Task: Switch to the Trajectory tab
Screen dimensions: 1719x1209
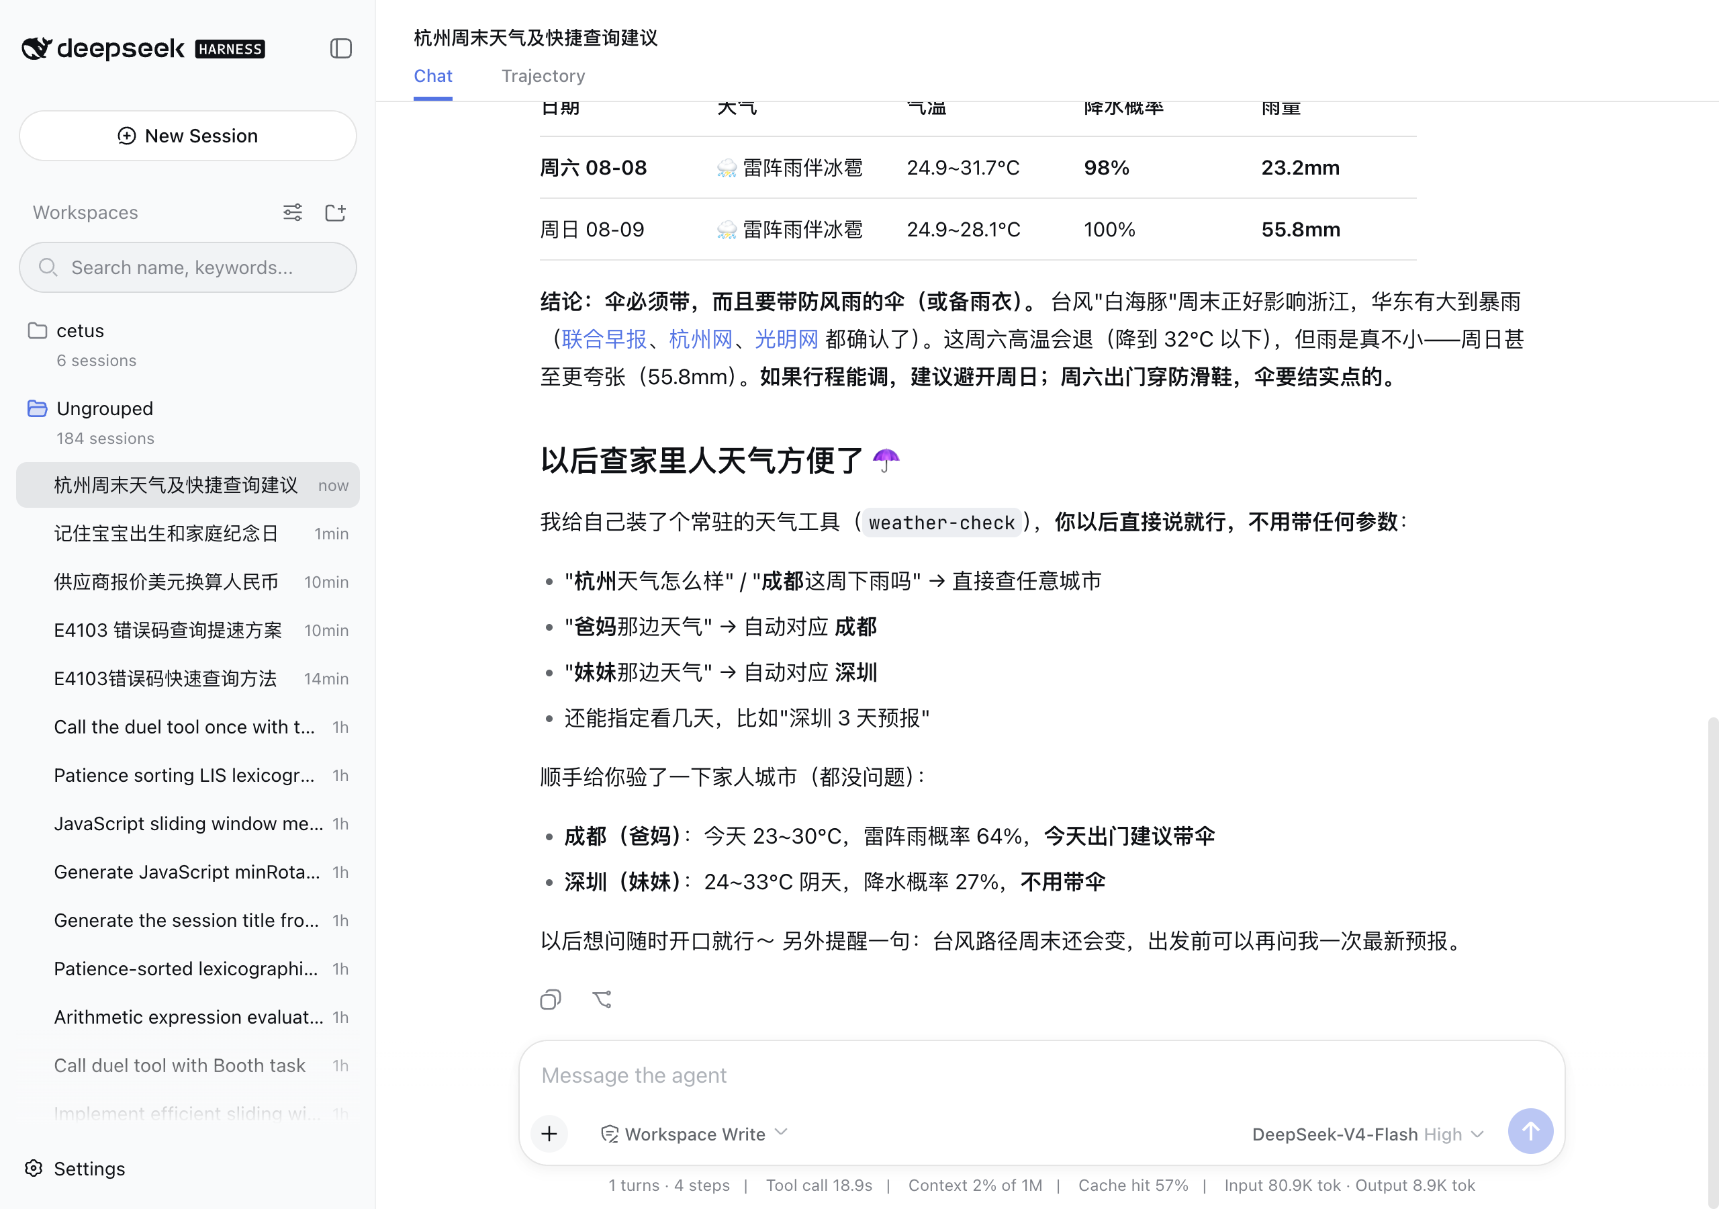Action: pyautogui.click(x=543, y=77)
